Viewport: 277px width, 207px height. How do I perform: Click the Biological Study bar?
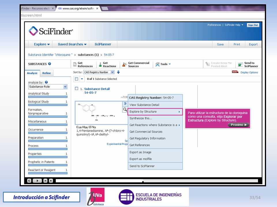pos(48,105)
